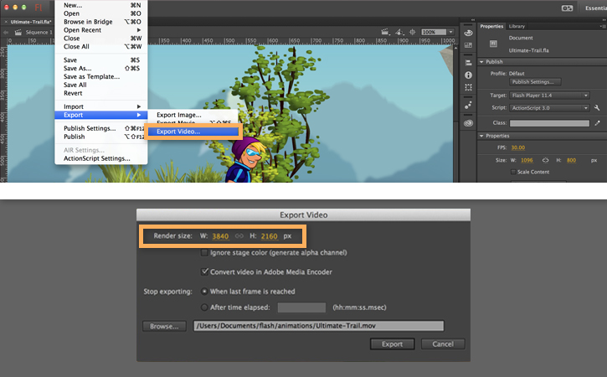This screenshot has height=377, width=607.
Task: Open the Creative Cloud Libraries icon
Action: 468,123
